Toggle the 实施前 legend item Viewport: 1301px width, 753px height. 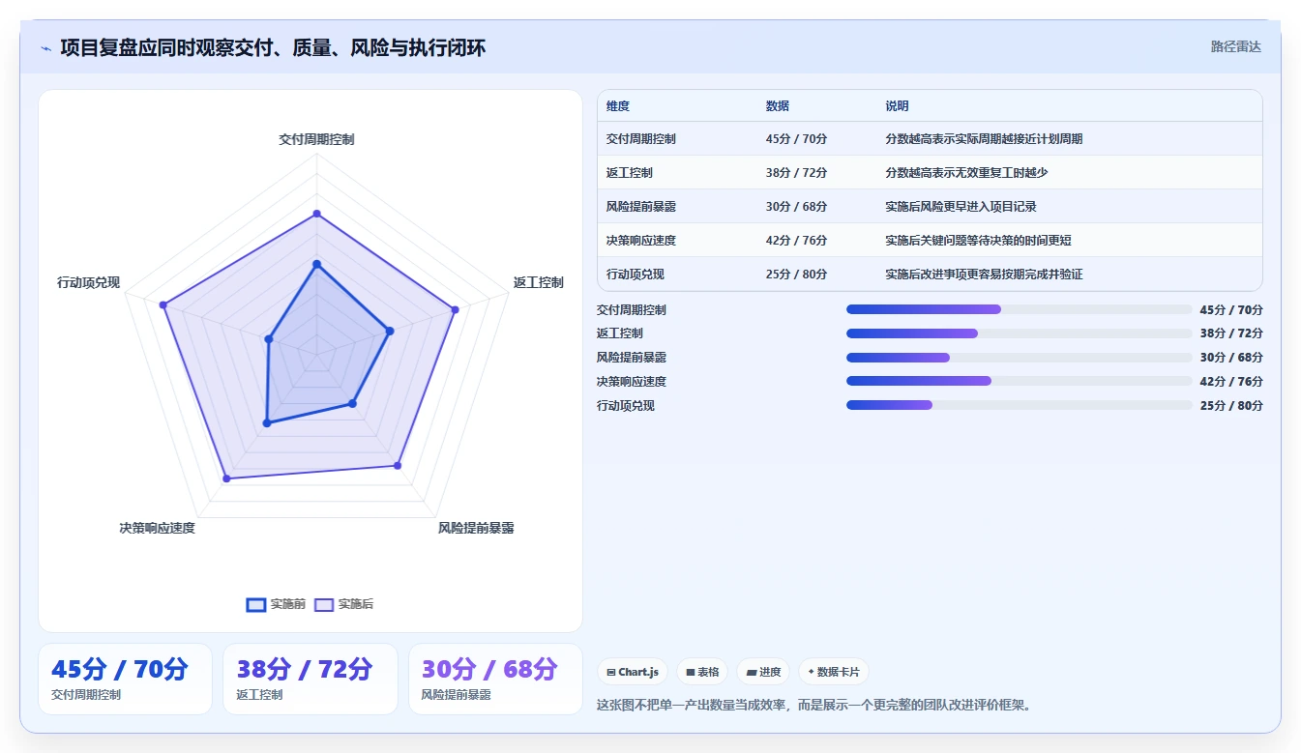click(x=277, y=604)
